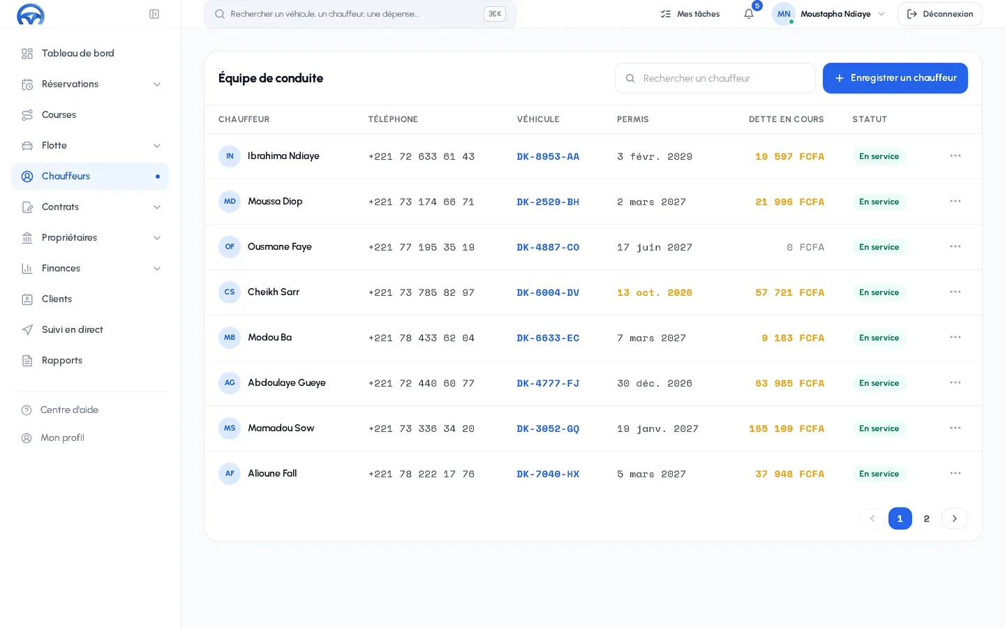Open row actions for Alioune Fall
Image resolution: width=1005 pixels, height=628 pixels.
point(955,473)
